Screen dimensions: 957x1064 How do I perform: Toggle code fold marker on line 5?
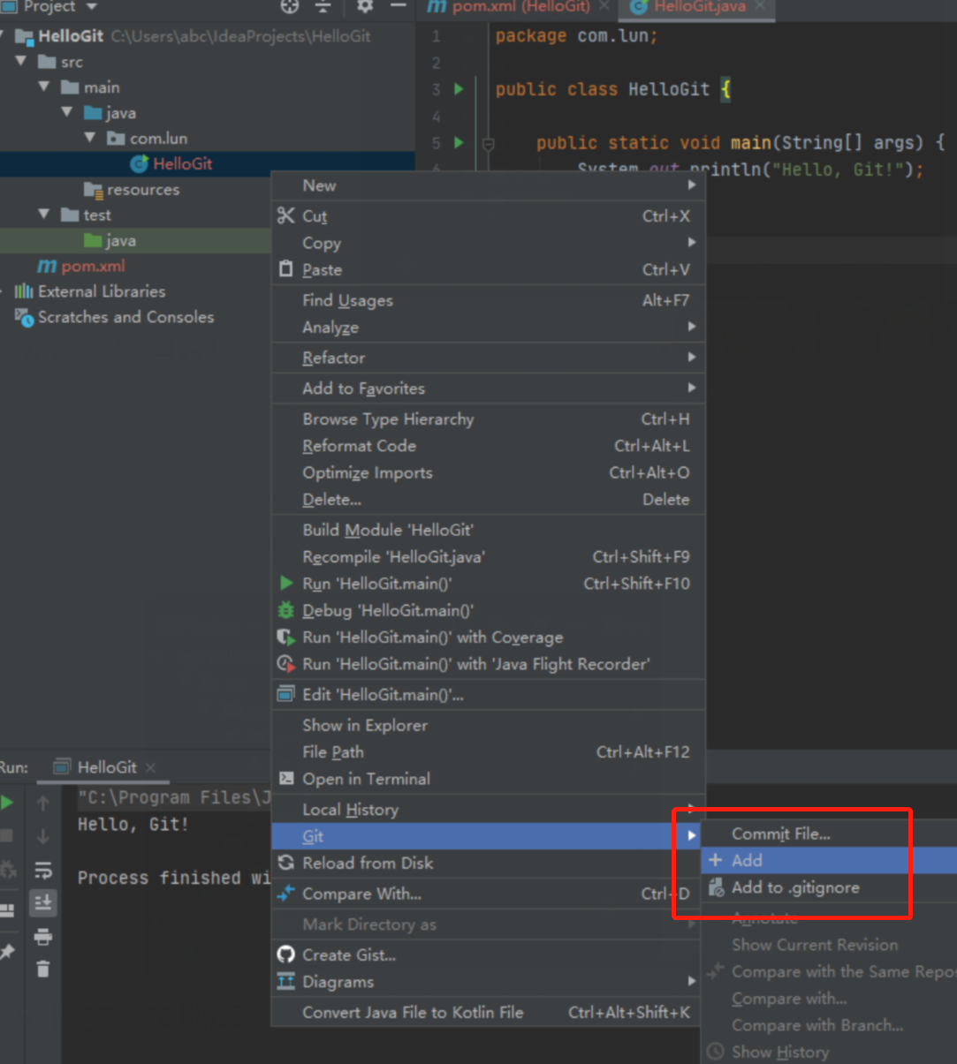[x=487, y=142]
